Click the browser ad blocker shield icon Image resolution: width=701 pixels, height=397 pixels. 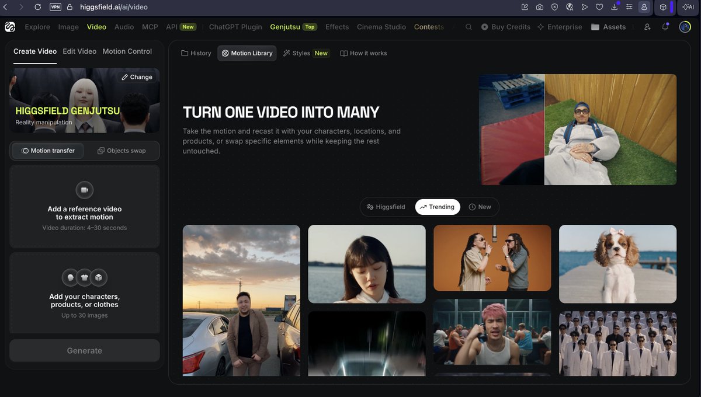554,7
